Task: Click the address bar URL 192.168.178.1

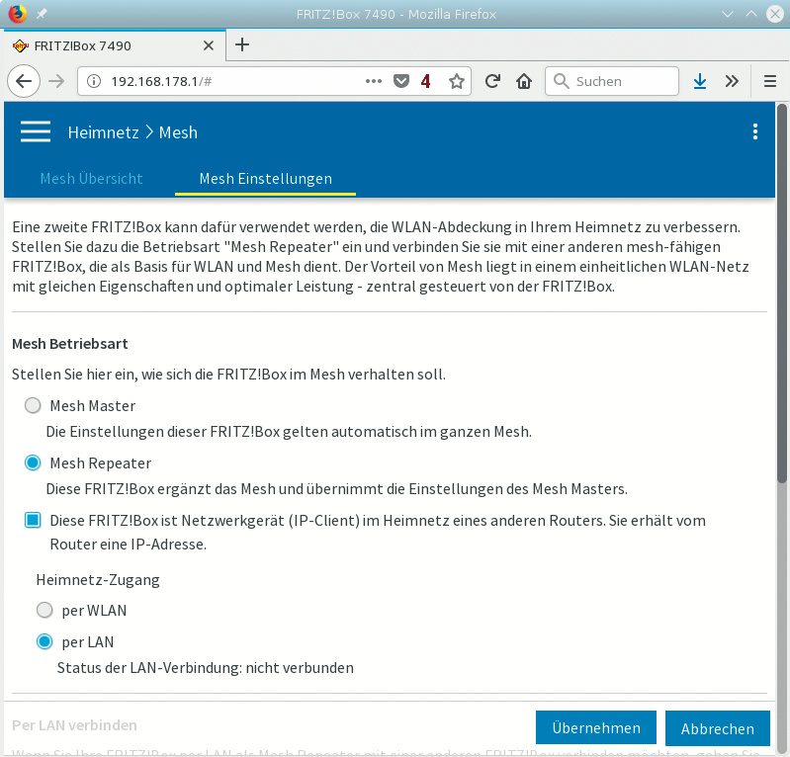Action: pos(161,82)
